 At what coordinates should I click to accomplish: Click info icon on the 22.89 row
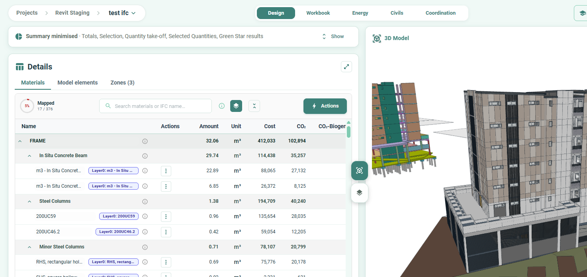pos(145,171)
